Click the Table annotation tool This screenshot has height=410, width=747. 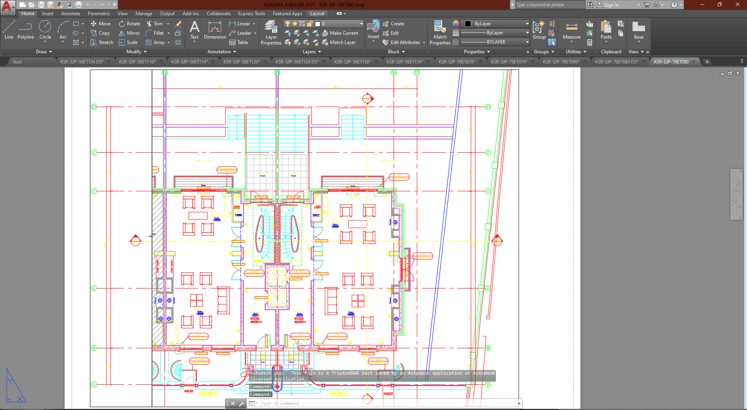(239, 42)
